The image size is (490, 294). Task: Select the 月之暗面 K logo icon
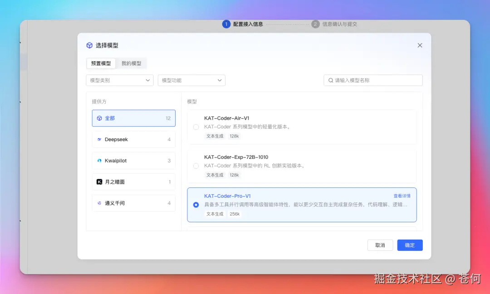(99, 182)
